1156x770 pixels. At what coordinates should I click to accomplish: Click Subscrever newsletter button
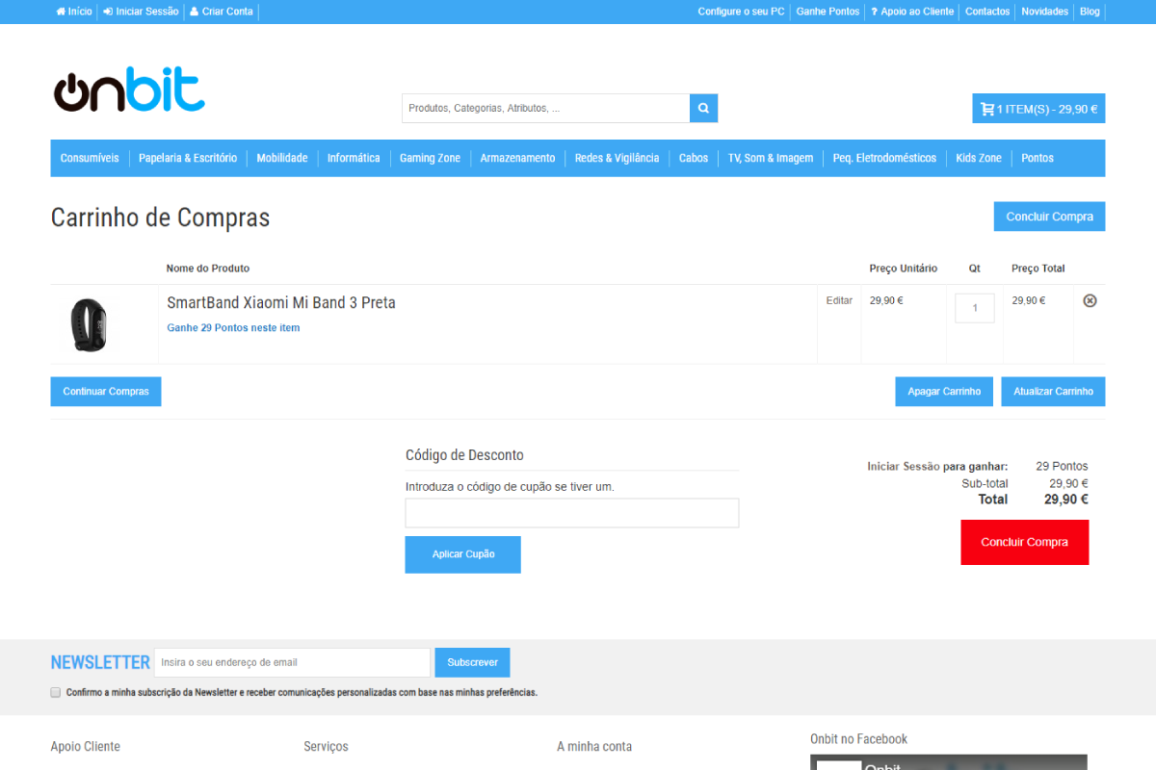(x=472, y=662)
